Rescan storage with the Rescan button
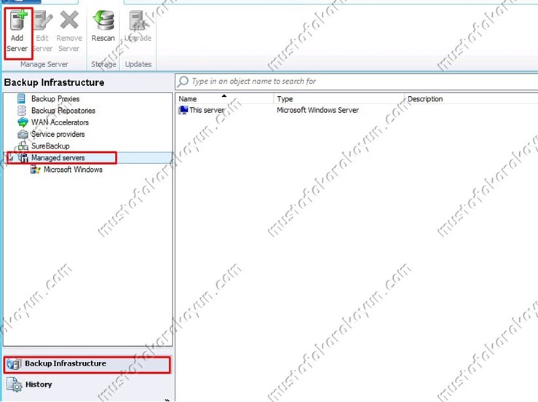 click(103, 28)
